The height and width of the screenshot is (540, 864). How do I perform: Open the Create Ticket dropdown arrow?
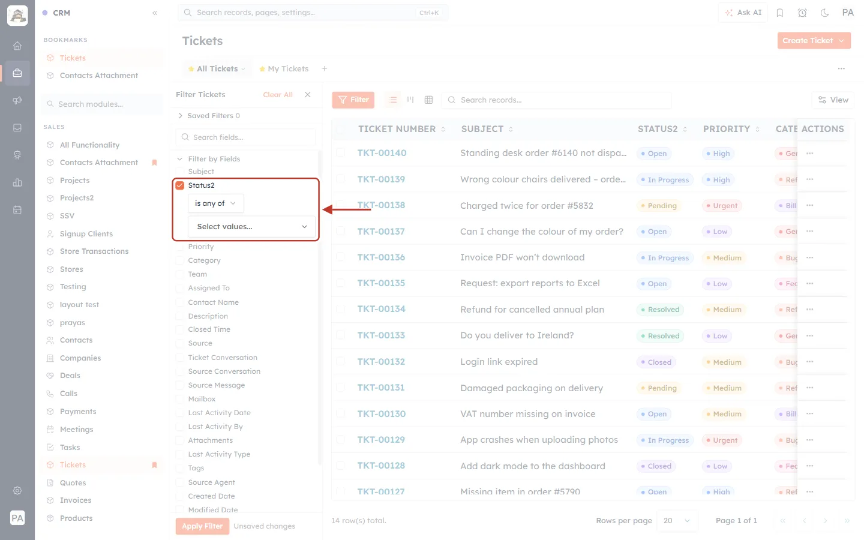click(x=842, y=41)
